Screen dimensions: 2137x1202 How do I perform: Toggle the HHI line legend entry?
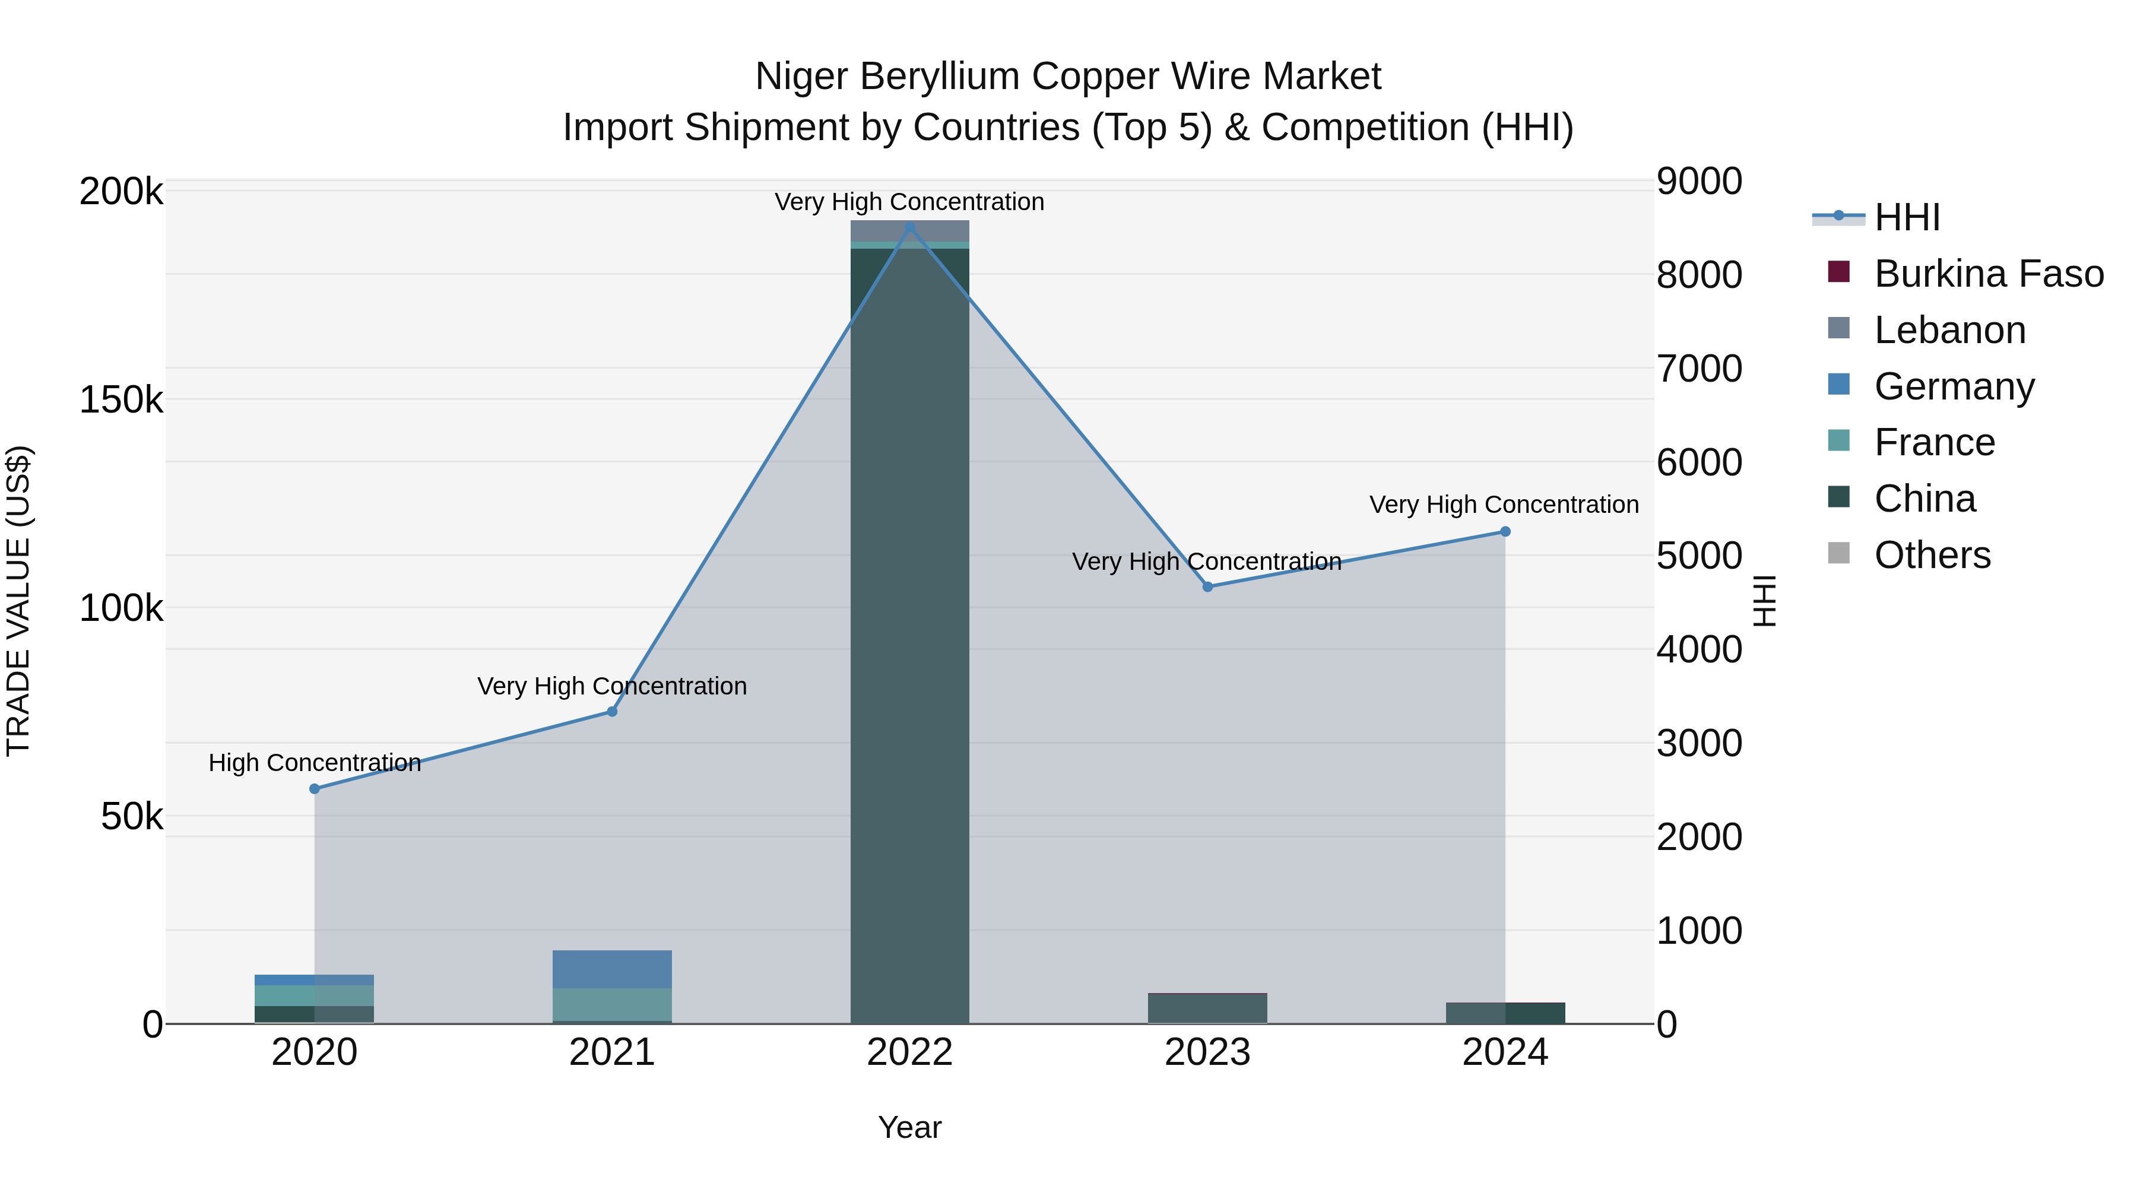(x=1876, y=217)
